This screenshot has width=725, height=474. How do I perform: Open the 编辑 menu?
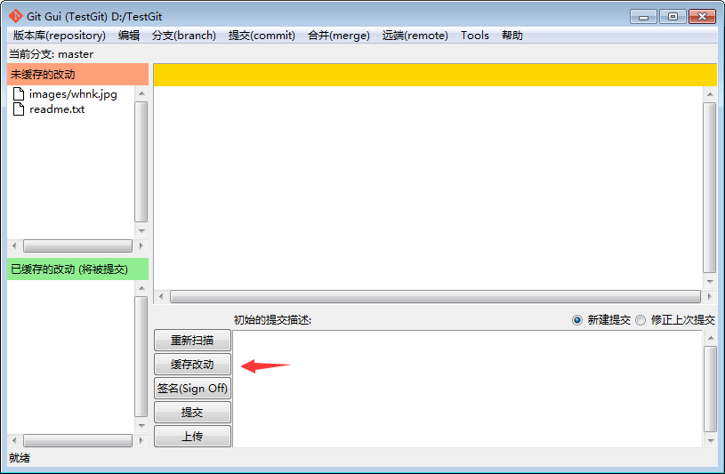click(128, 36)
